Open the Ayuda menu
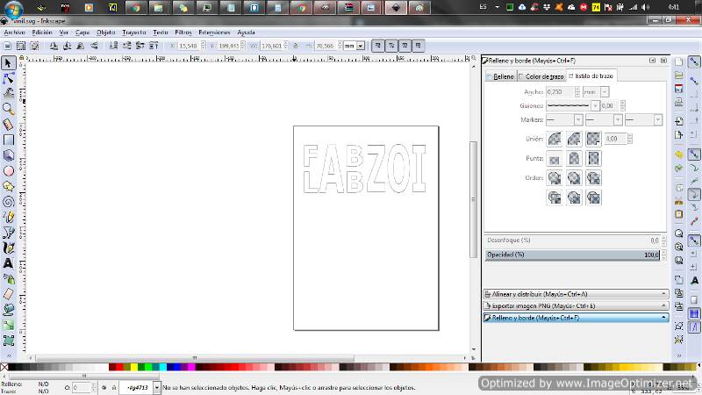This screenshot has width=702, height=395. click(246, 32)
